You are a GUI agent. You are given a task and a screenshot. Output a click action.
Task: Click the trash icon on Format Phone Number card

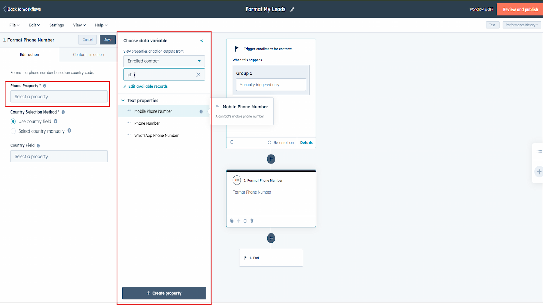(x=252, y=221)
